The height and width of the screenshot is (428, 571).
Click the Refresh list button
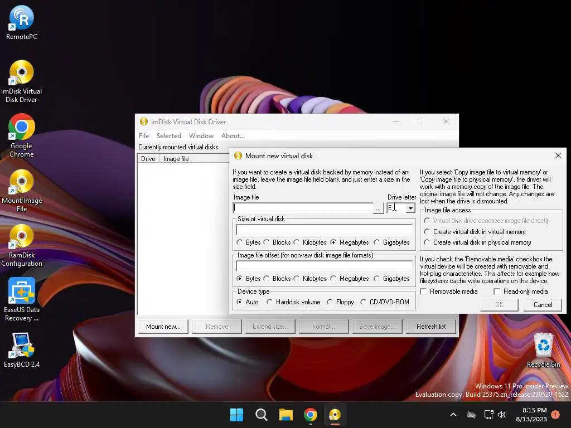point(431,327)
